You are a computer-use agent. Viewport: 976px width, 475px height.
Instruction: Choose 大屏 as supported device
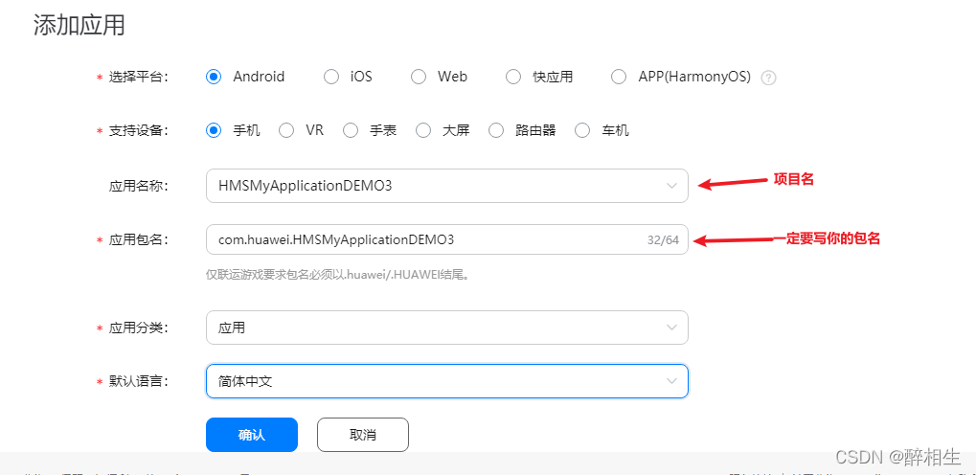(x=423, y=131)
